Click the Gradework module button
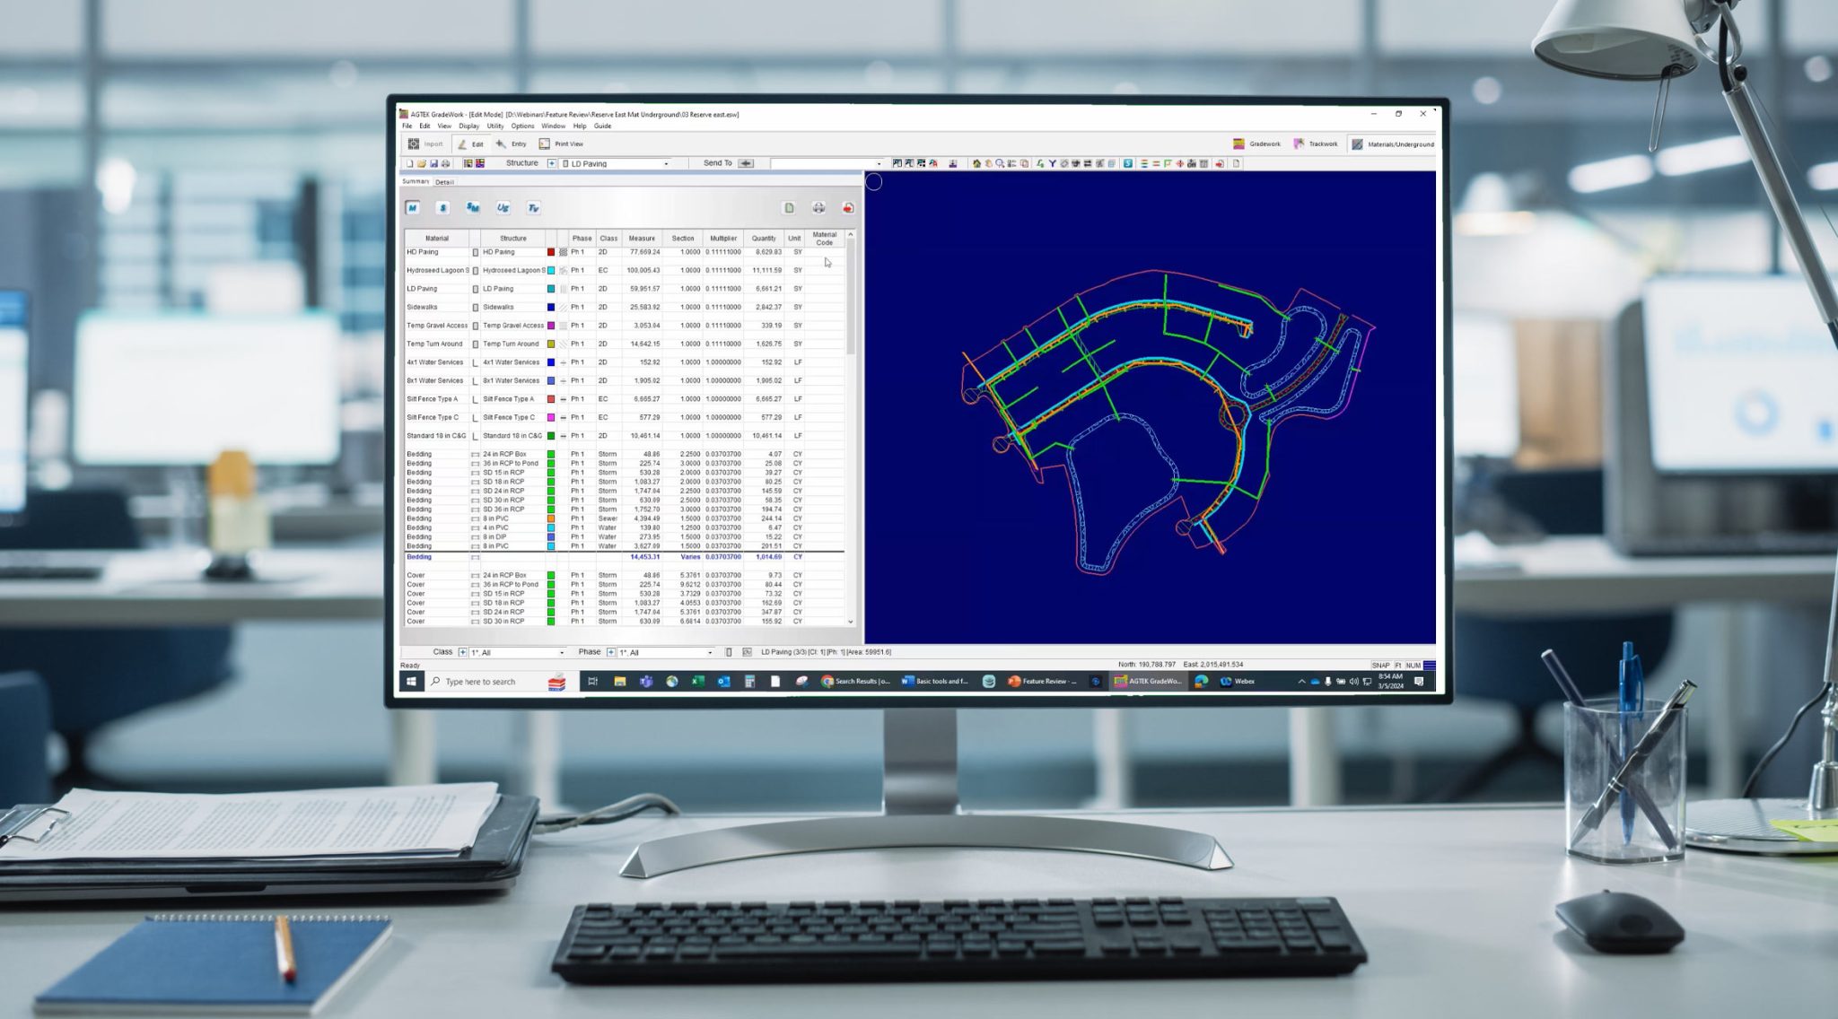Screen dimensions: 1838x1019 pos(1256,144)
